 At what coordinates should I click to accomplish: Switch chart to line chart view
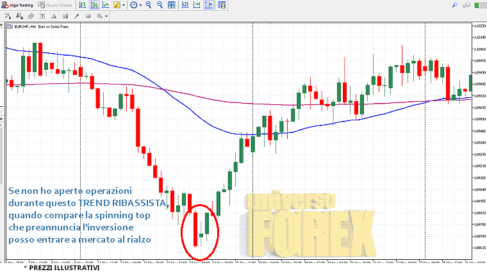tap(105, 4)
